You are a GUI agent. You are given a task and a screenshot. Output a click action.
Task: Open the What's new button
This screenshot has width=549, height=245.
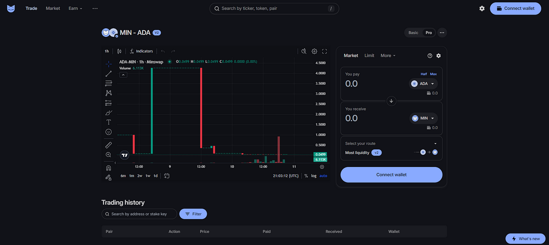click(x=525, y=239)
